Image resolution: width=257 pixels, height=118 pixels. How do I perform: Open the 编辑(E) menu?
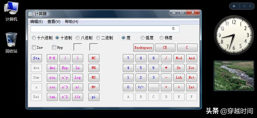(x=36, y=22)
